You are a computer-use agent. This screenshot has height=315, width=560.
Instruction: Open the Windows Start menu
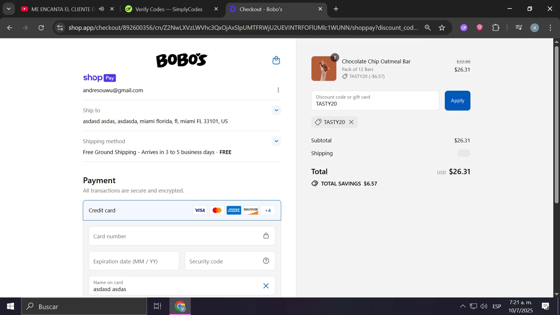click(x=10, y=306)
